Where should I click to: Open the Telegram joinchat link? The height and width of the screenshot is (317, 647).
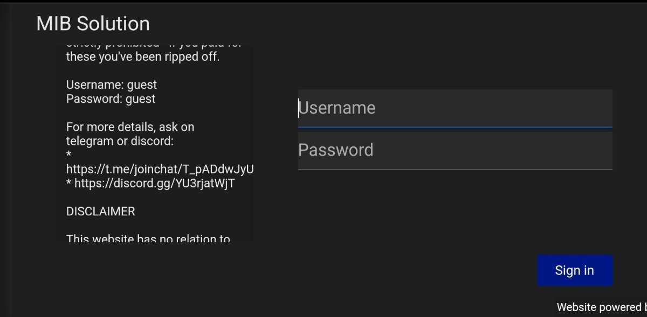[x=160, y=170]
